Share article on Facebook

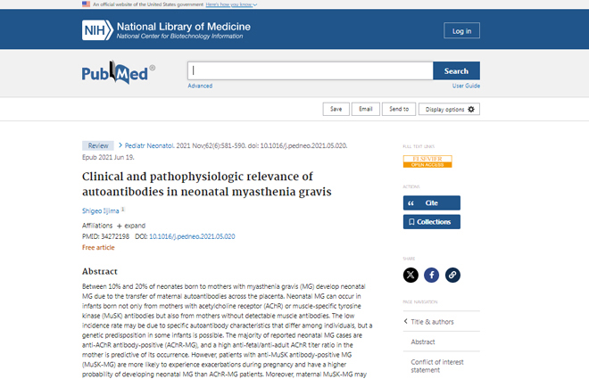tap(432, 275)
